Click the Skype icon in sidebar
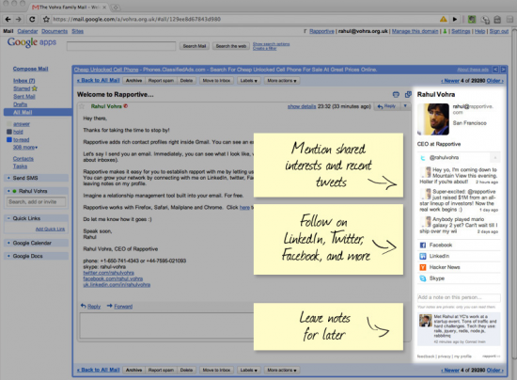 [x=423, y=278]
